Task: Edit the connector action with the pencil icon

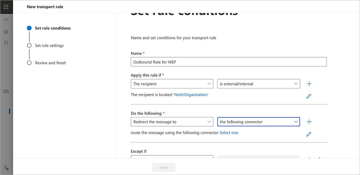Action: [309, 134]
